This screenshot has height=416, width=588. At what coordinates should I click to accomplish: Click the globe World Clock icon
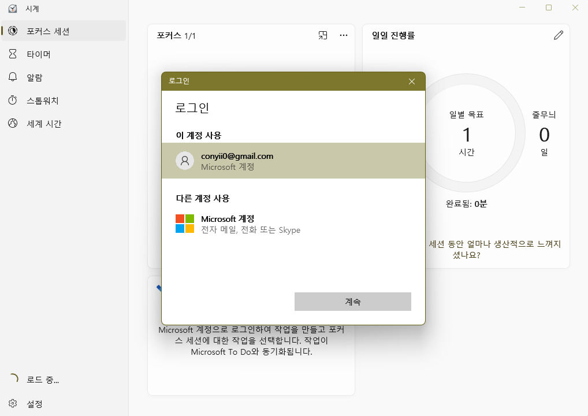pyautogui.click(x=13, y=123)
